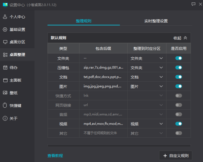Expand the 图片 partition dropdown
This screenshot has width=203, height=162.
coord(161,87)
